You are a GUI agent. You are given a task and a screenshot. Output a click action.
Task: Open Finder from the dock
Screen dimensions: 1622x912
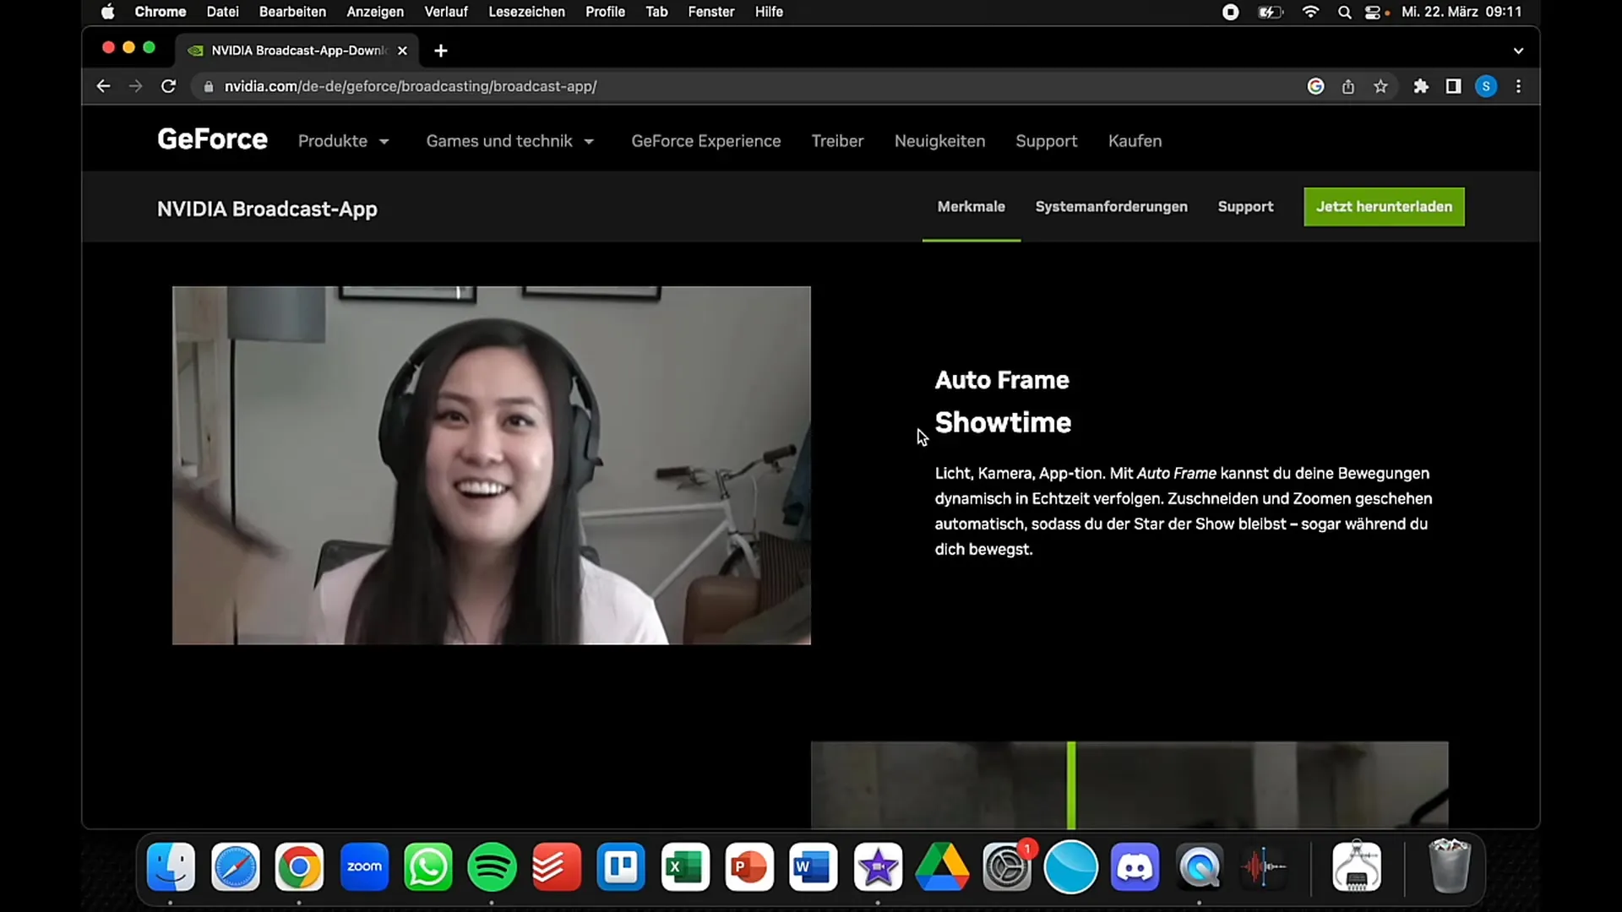(x=171, y=866)
